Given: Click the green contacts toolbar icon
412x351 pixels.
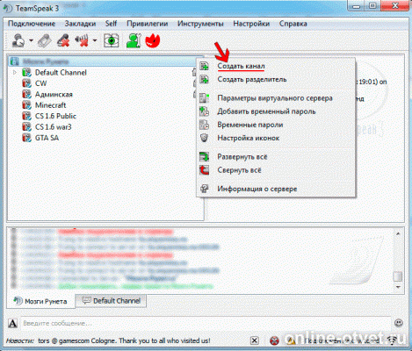Looking at the screenshot, I should point(134,40).
